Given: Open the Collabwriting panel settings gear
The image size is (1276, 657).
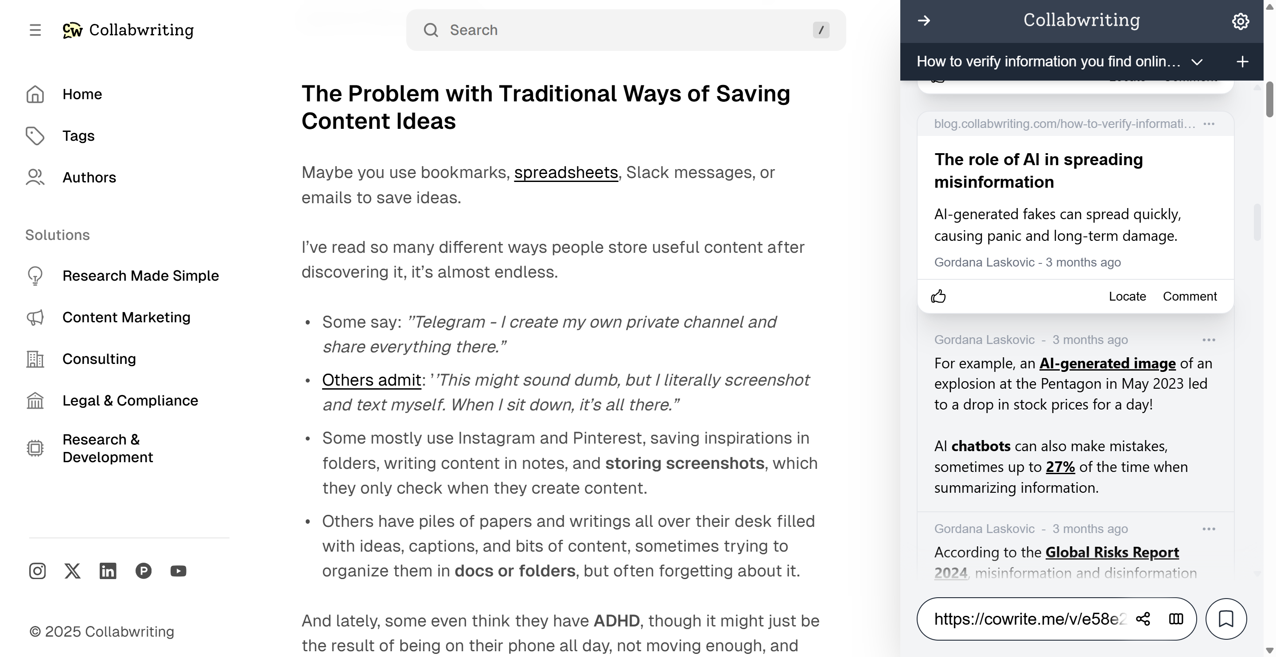Looking at the screenshot, I should click(x=1241, y=21).
